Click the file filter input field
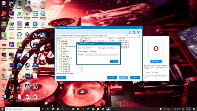This screenshot has height=111, width=197. point(132,36)
